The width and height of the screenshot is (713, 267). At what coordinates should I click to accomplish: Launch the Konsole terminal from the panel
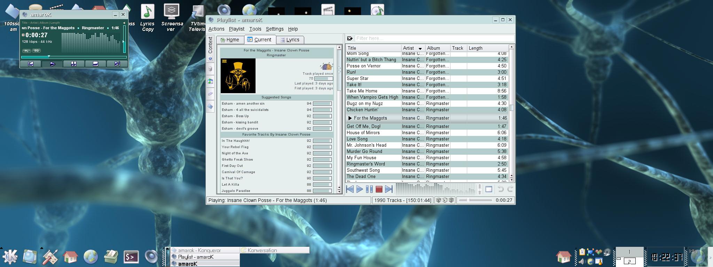(131, 257)
